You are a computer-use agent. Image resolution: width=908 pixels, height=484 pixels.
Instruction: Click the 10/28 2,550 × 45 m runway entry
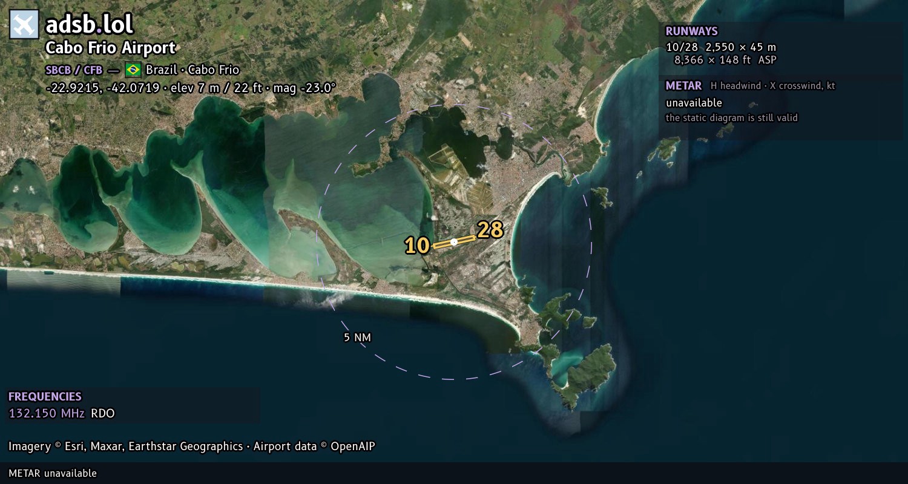[x=720, y=47]
